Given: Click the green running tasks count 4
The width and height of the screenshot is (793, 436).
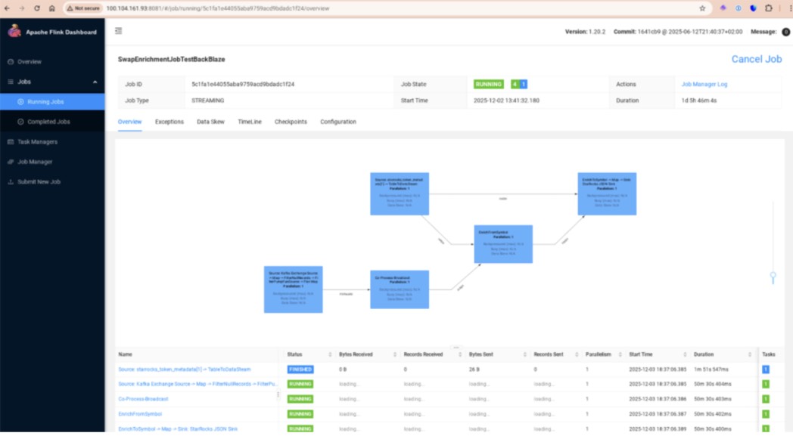Looking at the screenshot, I should pyautogui.click(x=515, y=85).
